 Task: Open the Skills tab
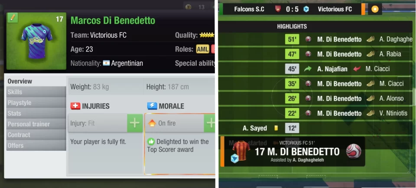click(36, 92)
